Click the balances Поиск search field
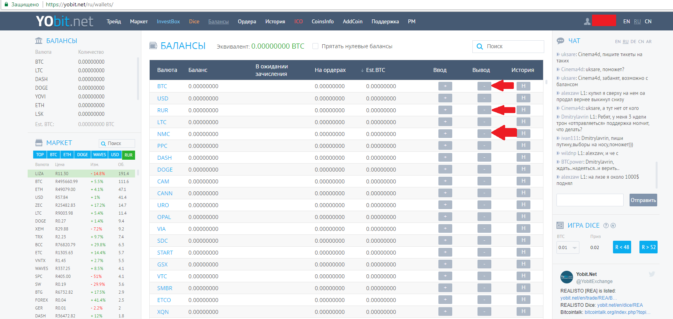This screenshot has height=319, width=673. click(508, 46)
